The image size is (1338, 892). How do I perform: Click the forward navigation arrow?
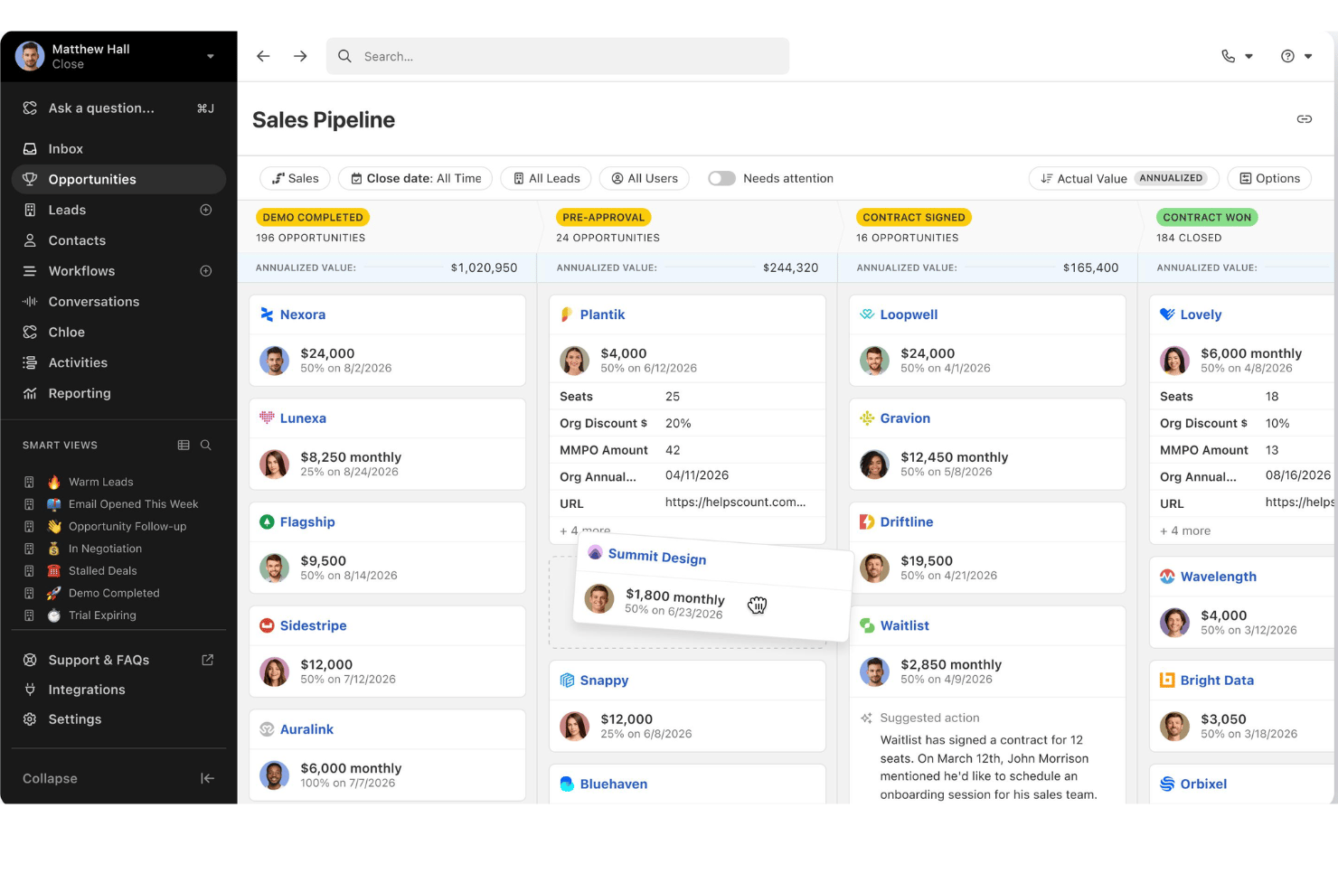tap(300, 56)
